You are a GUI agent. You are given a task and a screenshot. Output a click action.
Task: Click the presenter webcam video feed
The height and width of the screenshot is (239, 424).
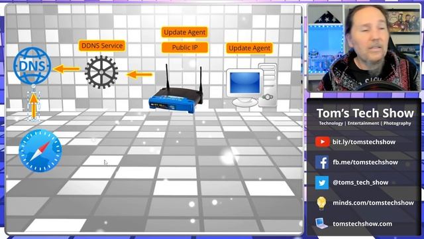click(x=364, y=48)
